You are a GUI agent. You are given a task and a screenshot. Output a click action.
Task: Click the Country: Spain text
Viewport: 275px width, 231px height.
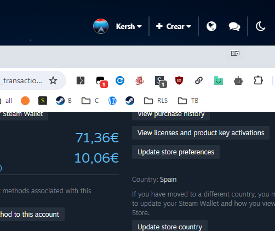point(154,180)
